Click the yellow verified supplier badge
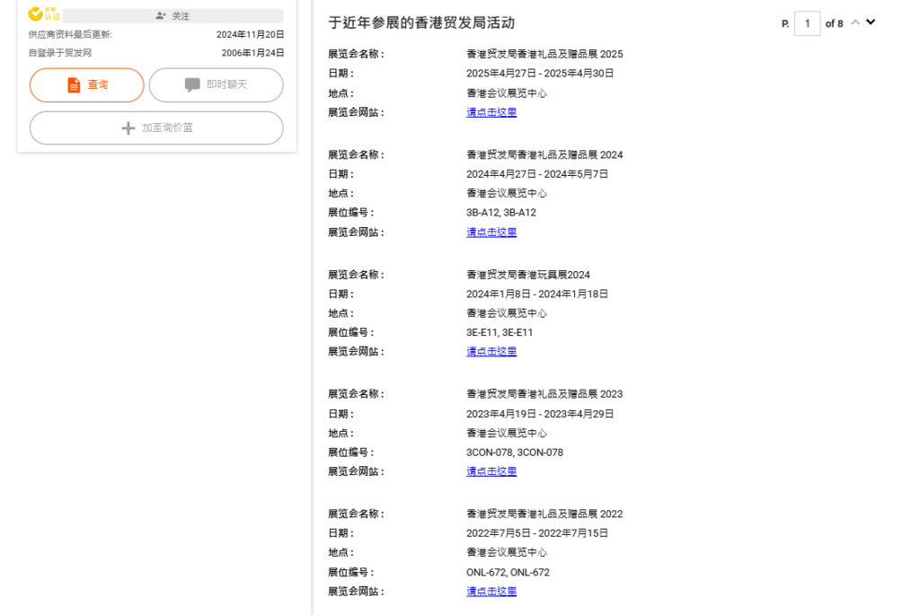The height and width of the screenshot is (615, 920). 42,13
